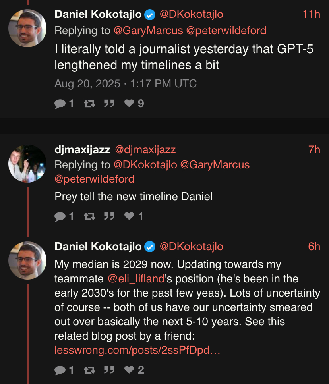Like djmaxijazz's 'Prey tell' tweet
This screenshot has width=329, height=384.
click(129, 216)
